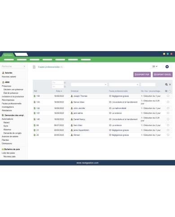Click the person icon next to Ahmed
The width and height of the screenshot is (175, 217).
(x=72, y=135)
